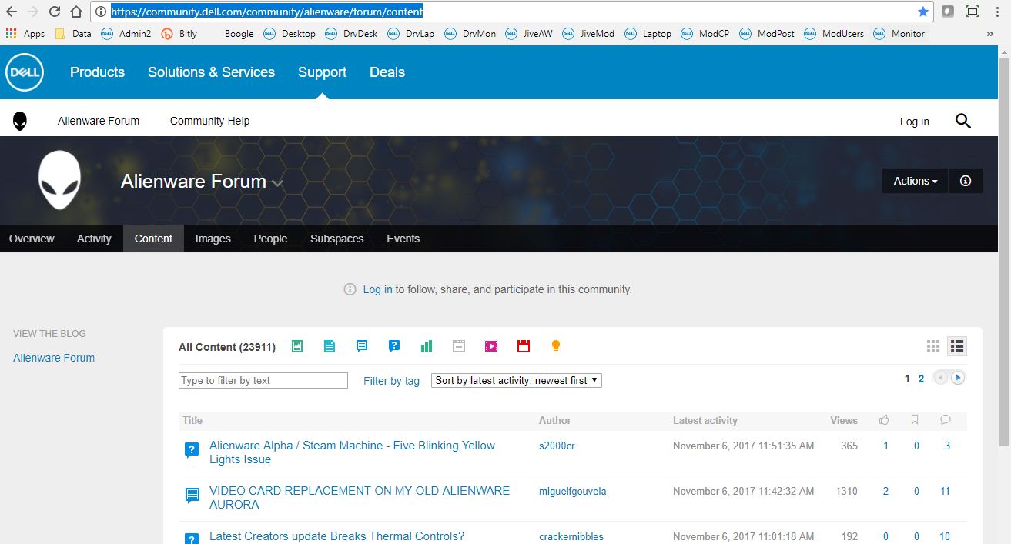Click the replies column header icon

(x=946, y=420)
